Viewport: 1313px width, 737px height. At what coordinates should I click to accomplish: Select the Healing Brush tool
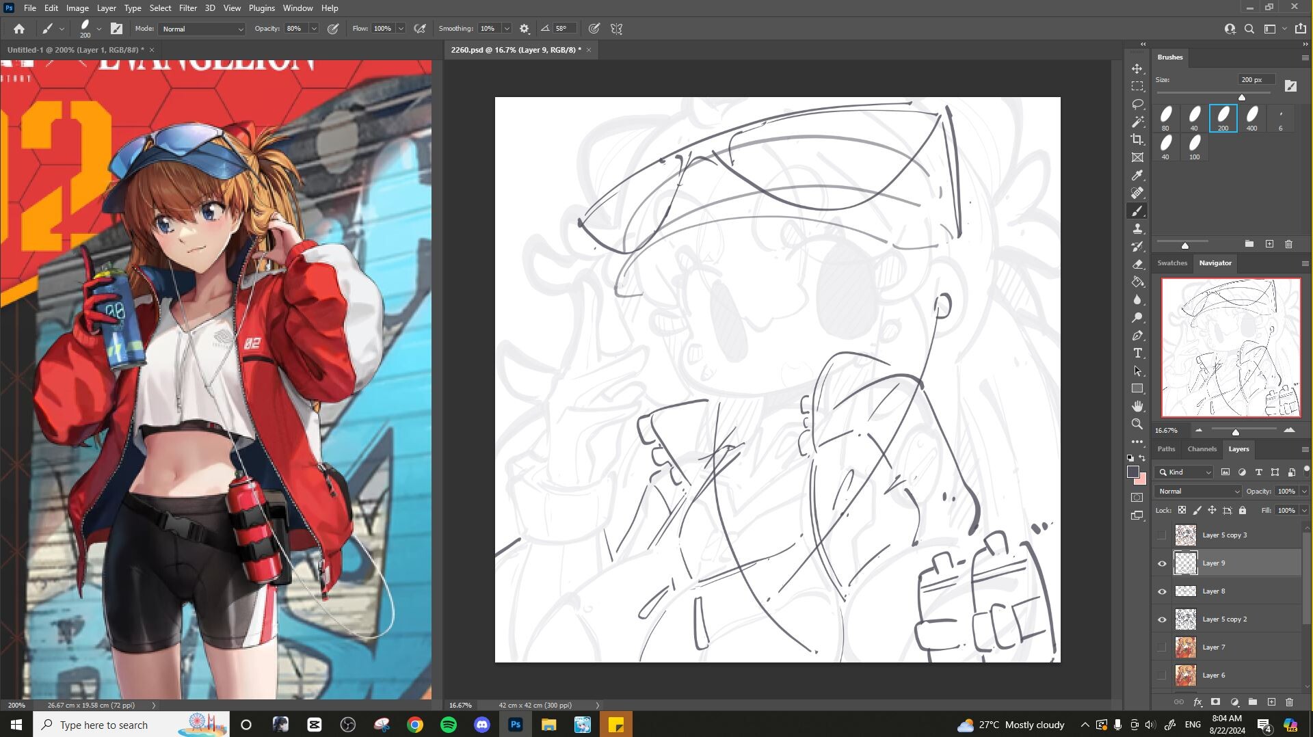pyautogui.click(x=1137, y=193)
